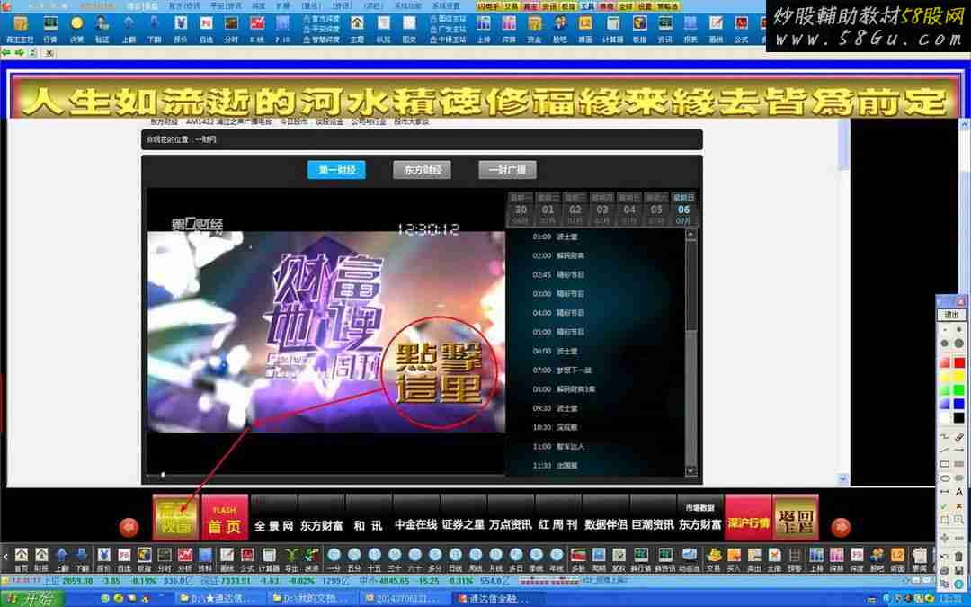Click the trash delete icon in drawing palette
971x607 pixels.
tap(958, 556)
